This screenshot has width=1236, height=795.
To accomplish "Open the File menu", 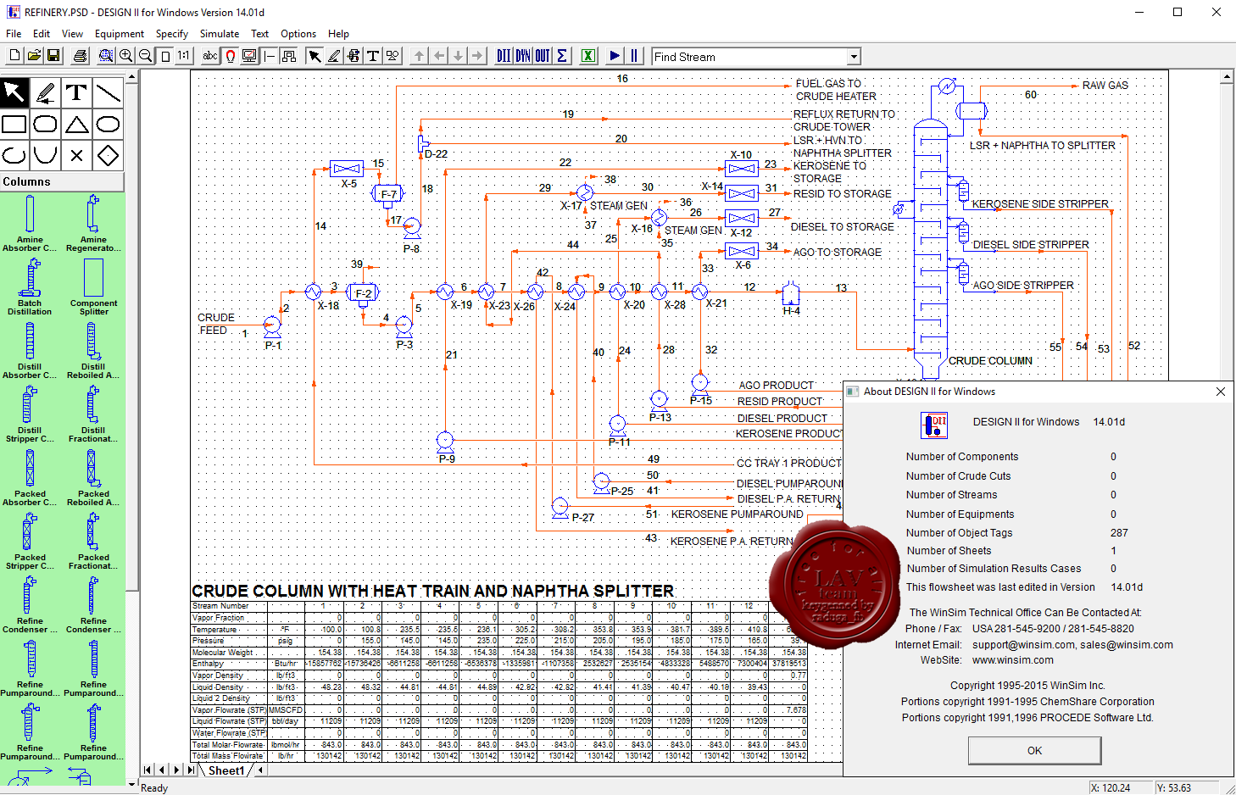I will click(14, 34).
